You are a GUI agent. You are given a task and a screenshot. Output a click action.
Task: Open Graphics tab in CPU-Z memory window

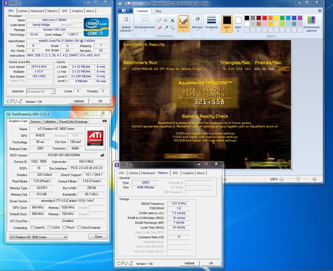click(188, 173)
